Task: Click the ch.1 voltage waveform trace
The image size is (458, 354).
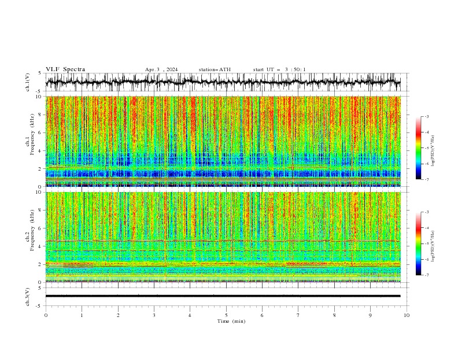Action: point(223,82)
